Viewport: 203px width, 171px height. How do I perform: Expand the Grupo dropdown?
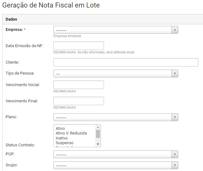(x=113, y=165)
